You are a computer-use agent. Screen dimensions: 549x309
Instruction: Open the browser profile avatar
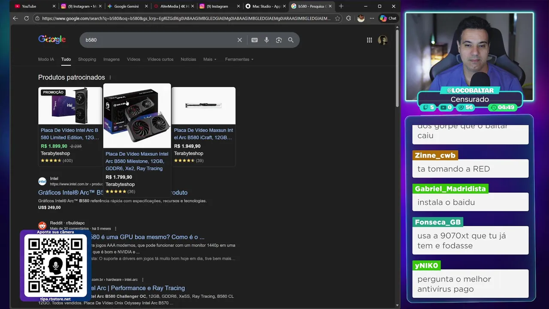tap(361, 18)
